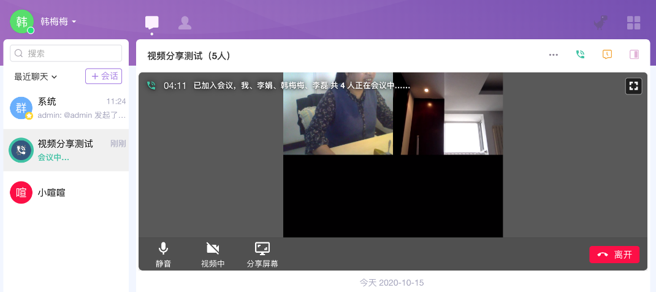
Task: Click the dinosaur icon in the header
Action: 600,23
